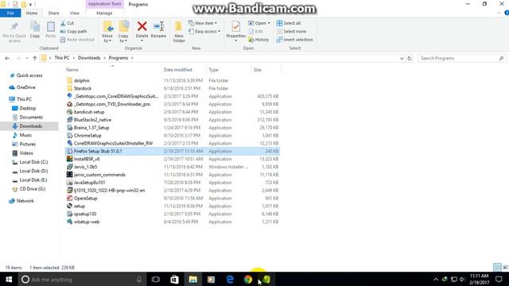
Task: Open Microsoft Edge on the taskbar
Action: pos(230,279)
